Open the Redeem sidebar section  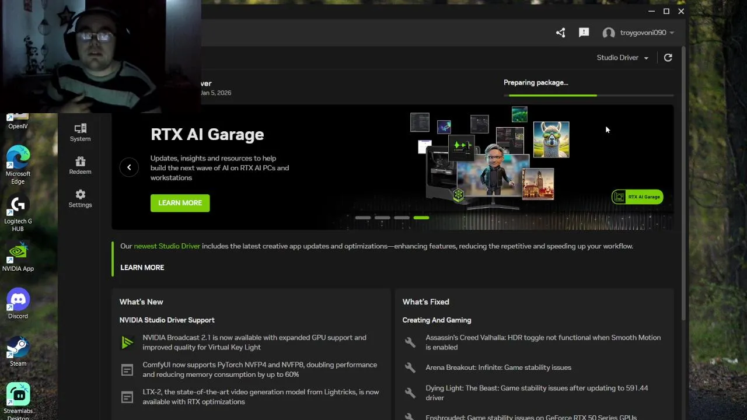click(x=80, y=165)
